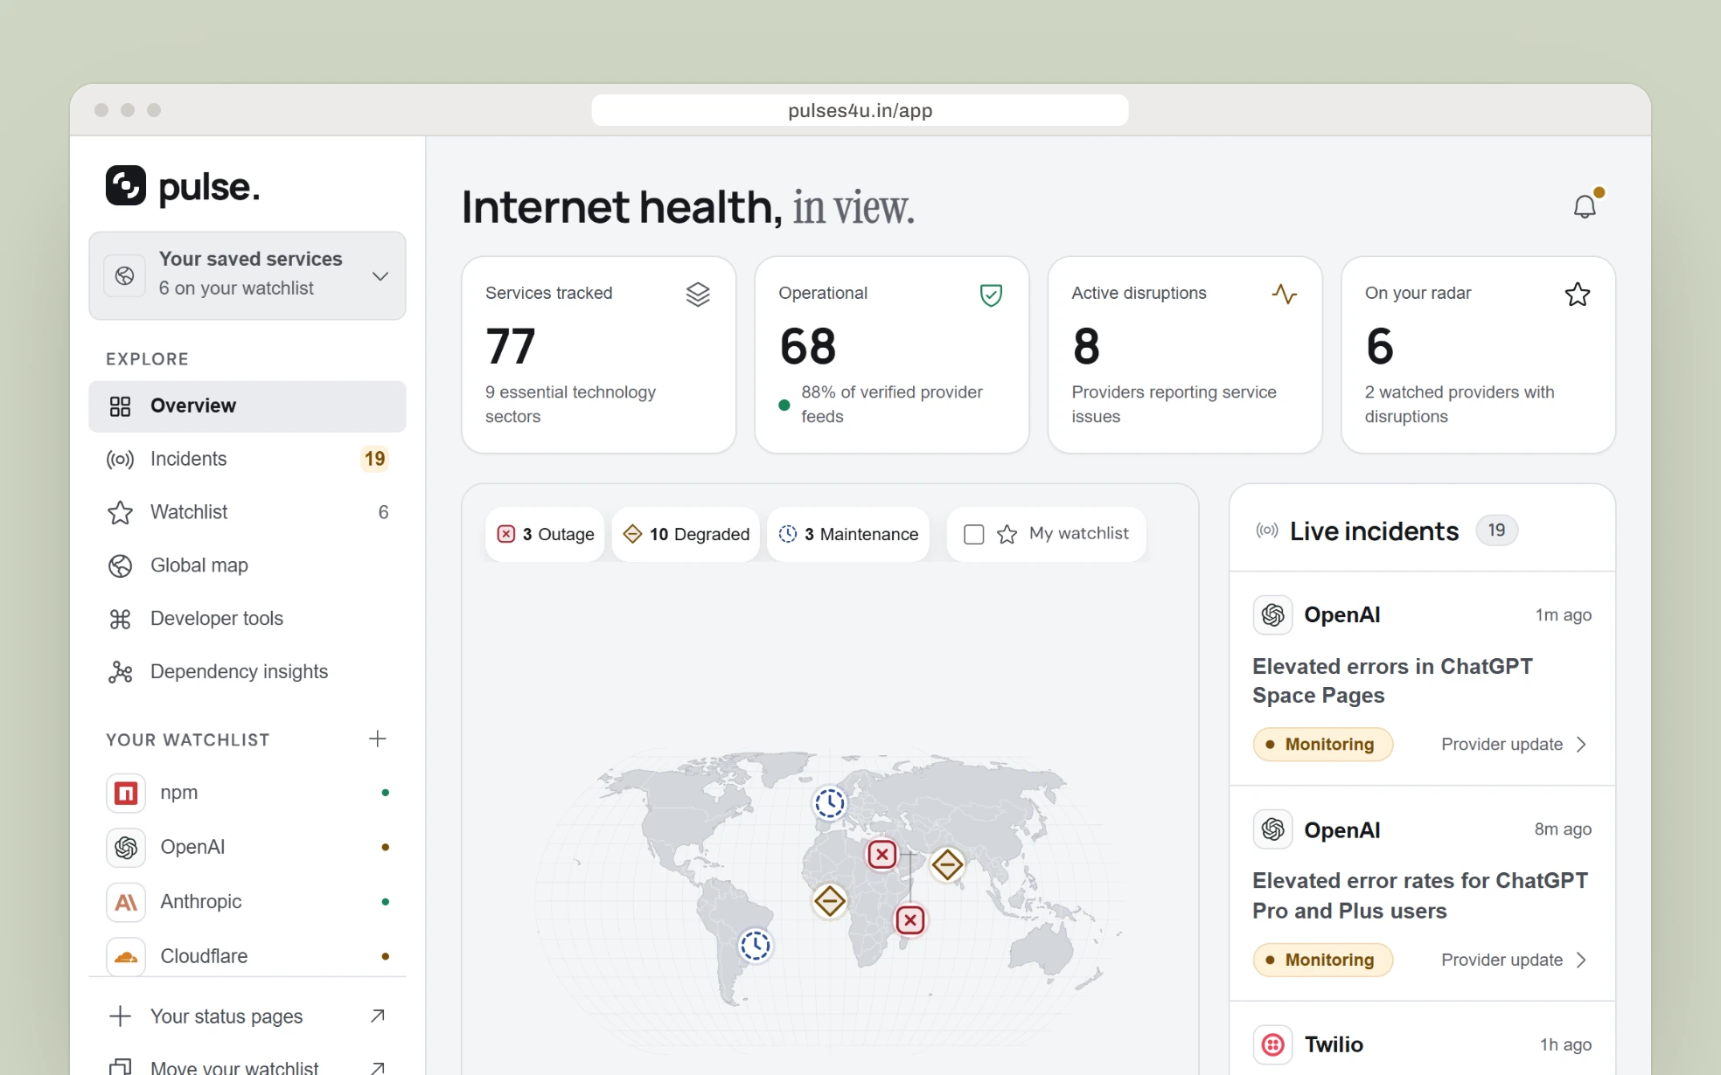1721x1075 pixels.
Task: Open the On your radar 6 card
Action: click(1478, 355)
